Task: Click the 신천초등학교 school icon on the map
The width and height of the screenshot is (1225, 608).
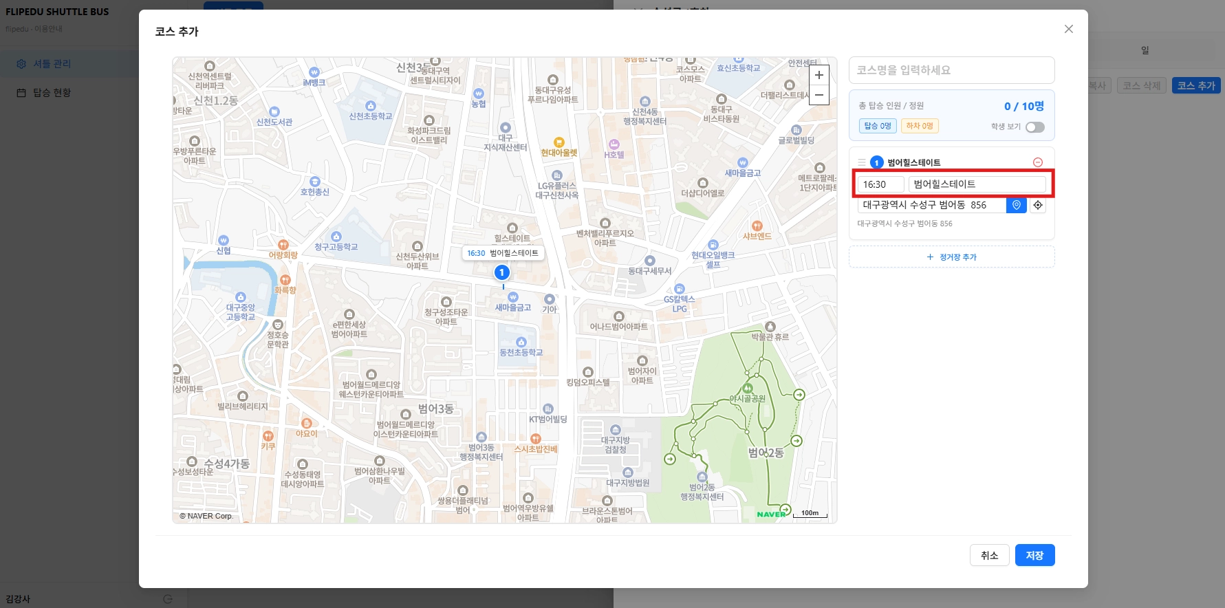Action: point(371,106)
